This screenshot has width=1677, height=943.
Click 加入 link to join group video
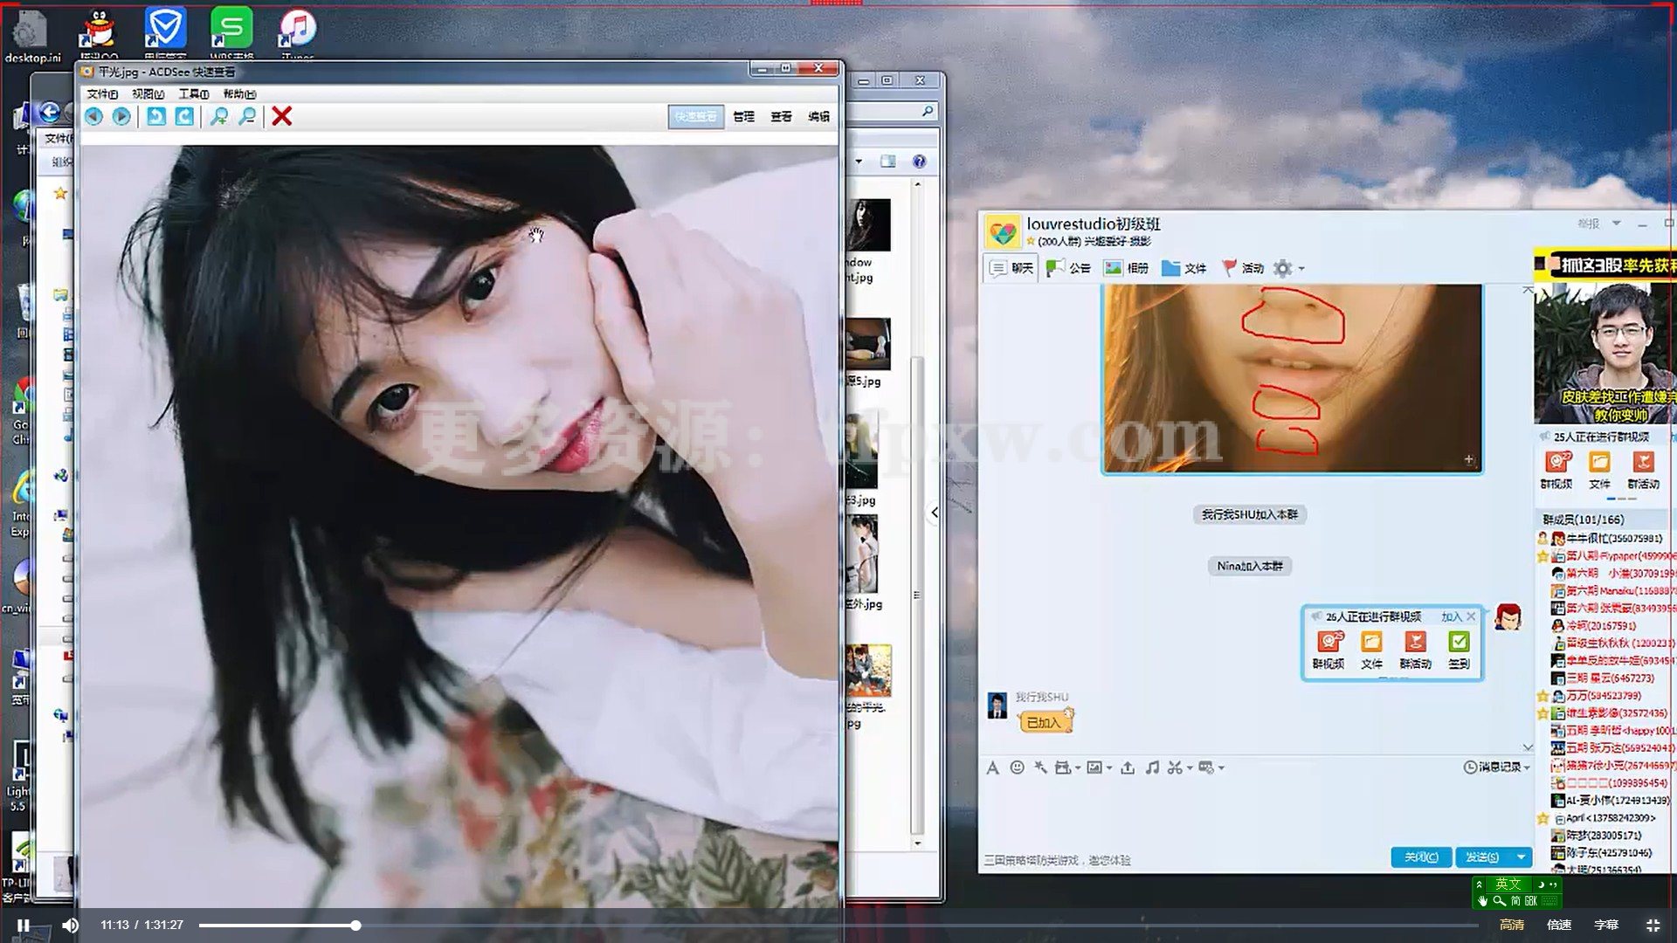(x=1451, y=616)
